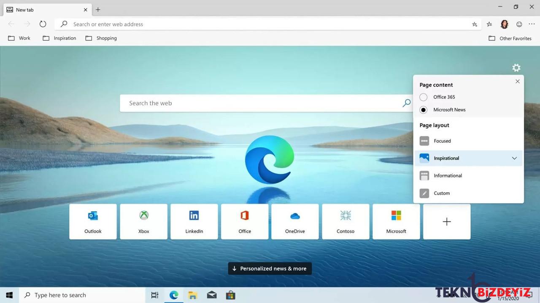
Task: Select the Microsoft News radio button
Action: coord(424,110)
